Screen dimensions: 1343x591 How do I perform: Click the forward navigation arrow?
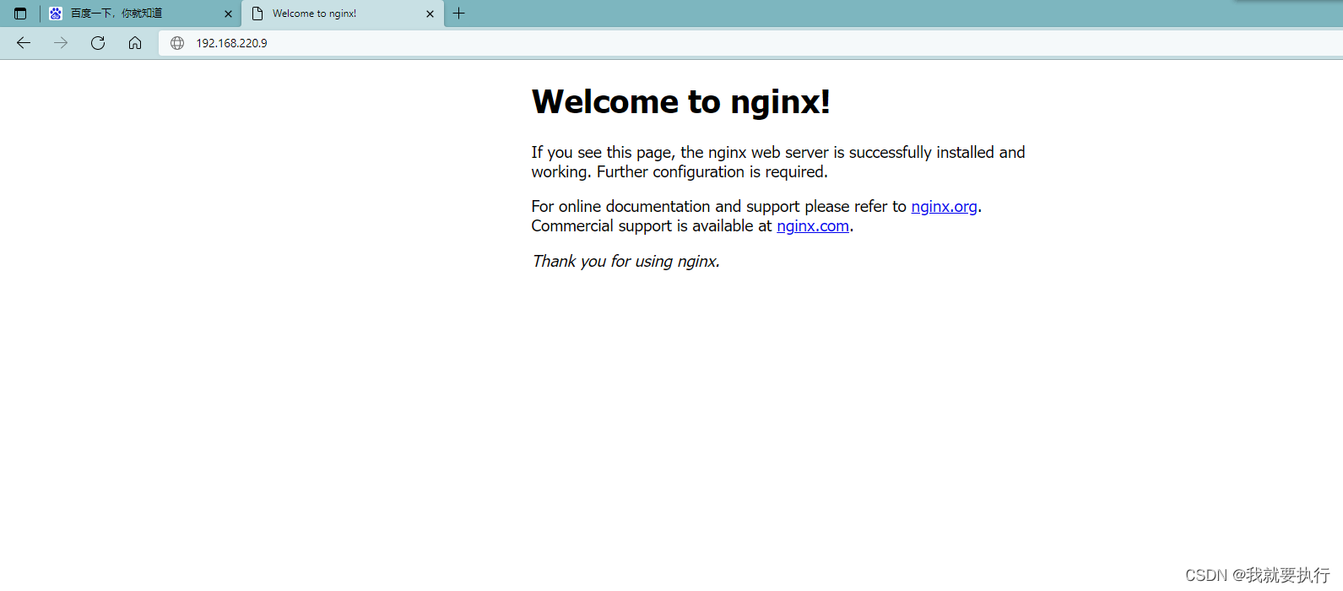[x=61, y=43]
